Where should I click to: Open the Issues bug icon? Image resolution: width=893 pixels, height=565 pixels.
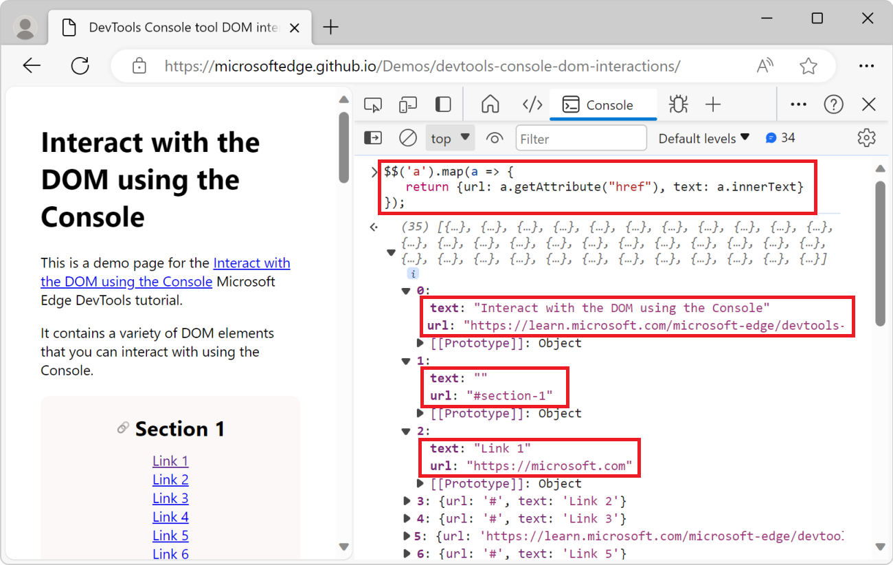(678, 104)
